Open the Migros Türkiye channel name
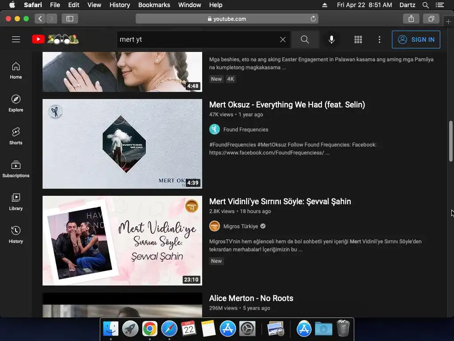This screenshot has height=341, width=454. [241, 226]
